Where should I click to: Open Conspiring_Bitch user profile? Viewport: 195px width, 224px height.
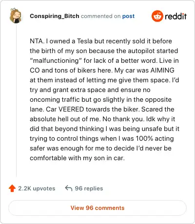55,16
